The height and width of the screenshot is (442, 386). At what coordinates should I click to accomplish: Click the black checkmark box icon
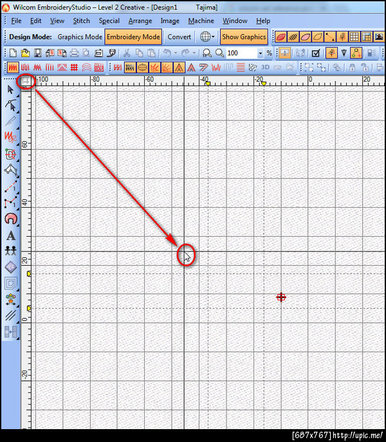(x=316, y=53)
